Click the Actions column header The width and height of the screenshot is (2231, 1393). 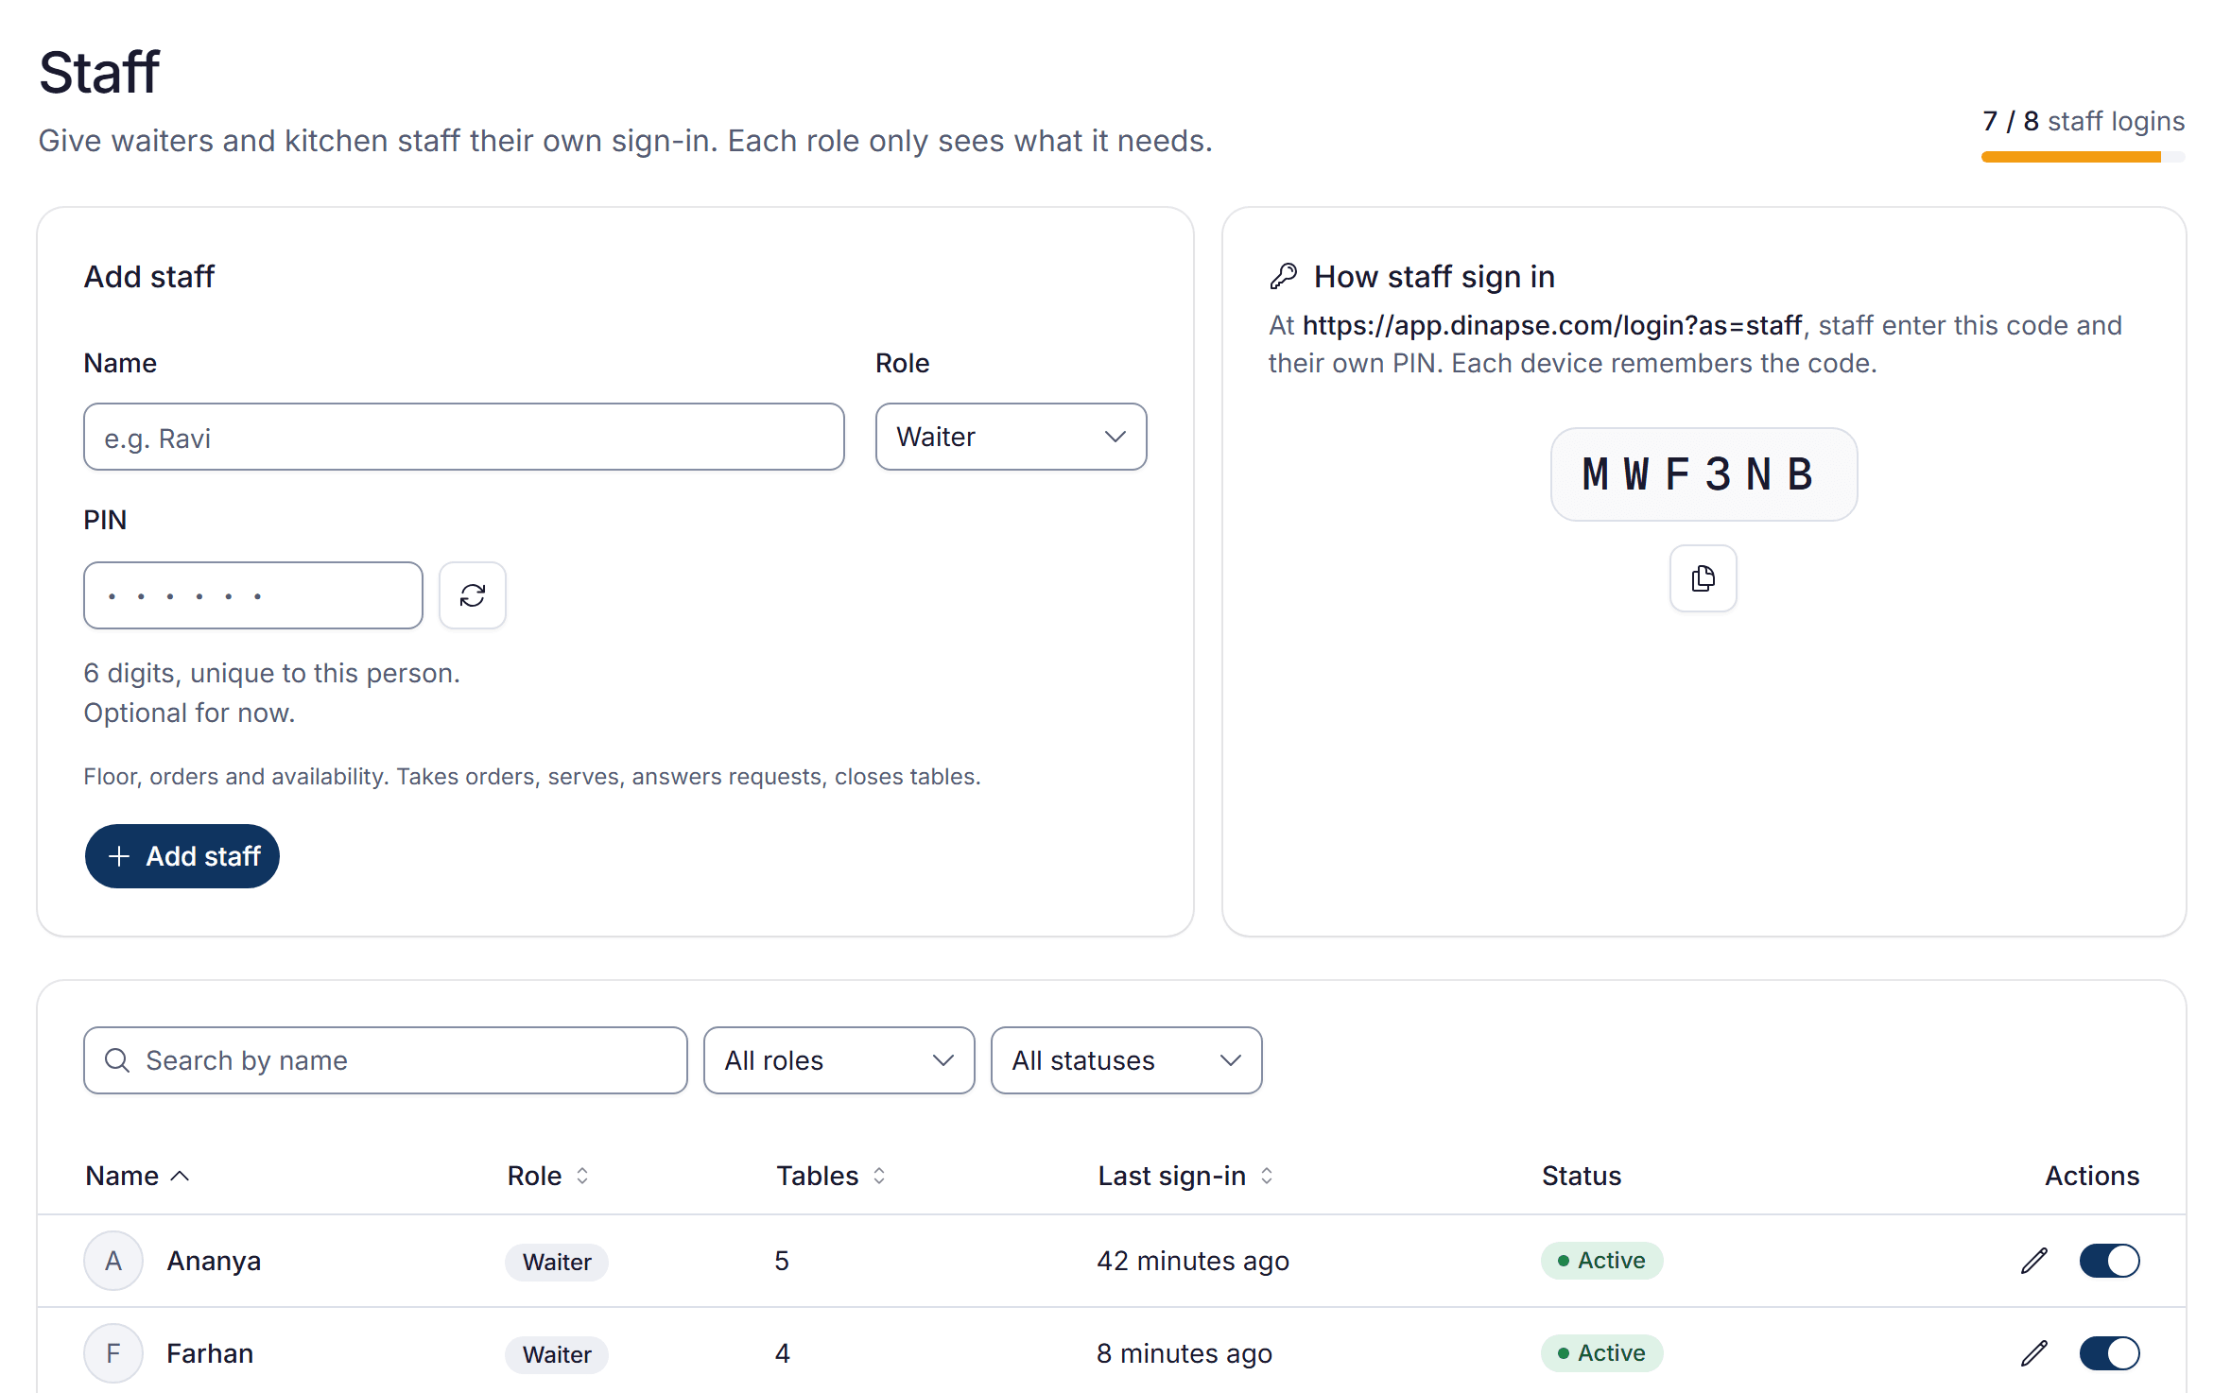[2092, 1176]
